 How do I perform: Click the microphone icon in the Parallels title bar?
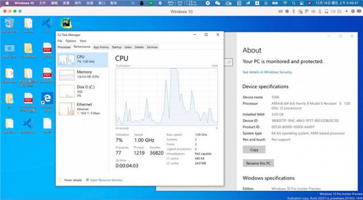pyautogui.click(x=320, y=11)
